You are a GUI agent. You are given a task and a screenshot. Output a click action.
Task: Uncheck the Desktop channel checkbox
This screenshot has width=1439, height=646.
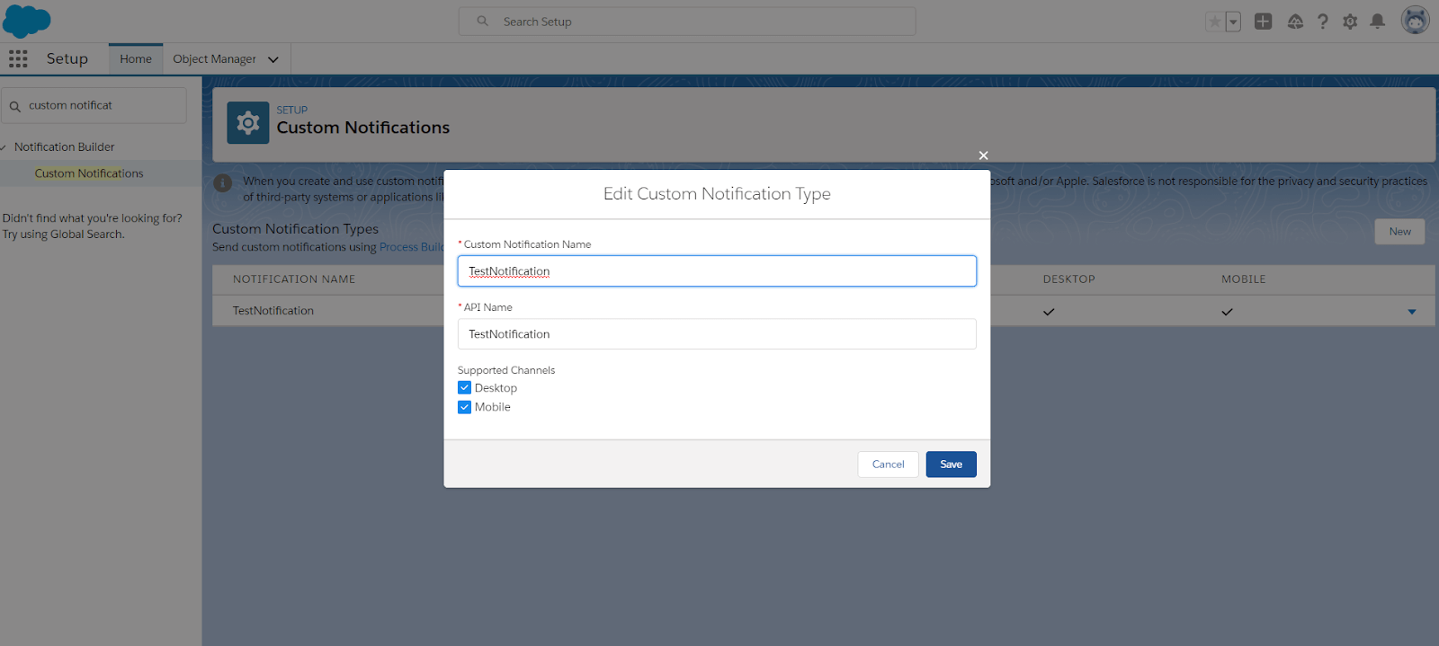465,388
